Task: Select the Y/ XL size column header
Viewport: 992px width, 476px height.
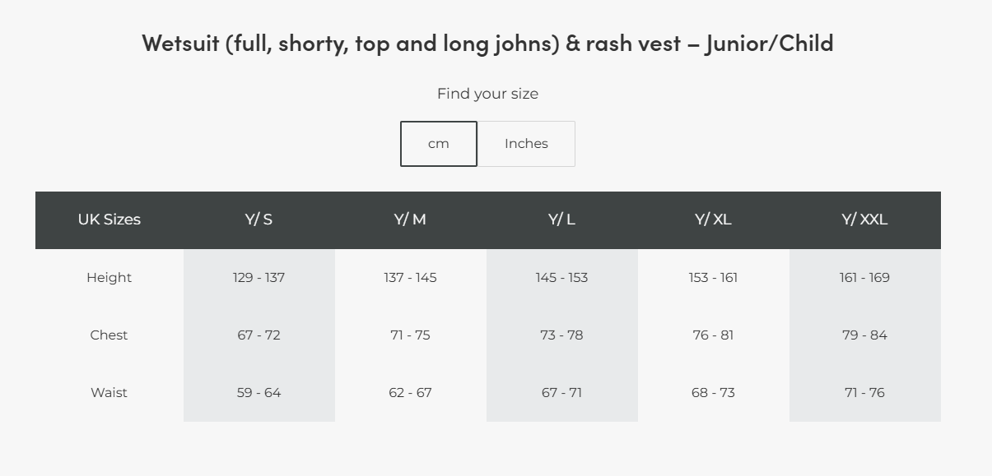Action: (713, 220)
